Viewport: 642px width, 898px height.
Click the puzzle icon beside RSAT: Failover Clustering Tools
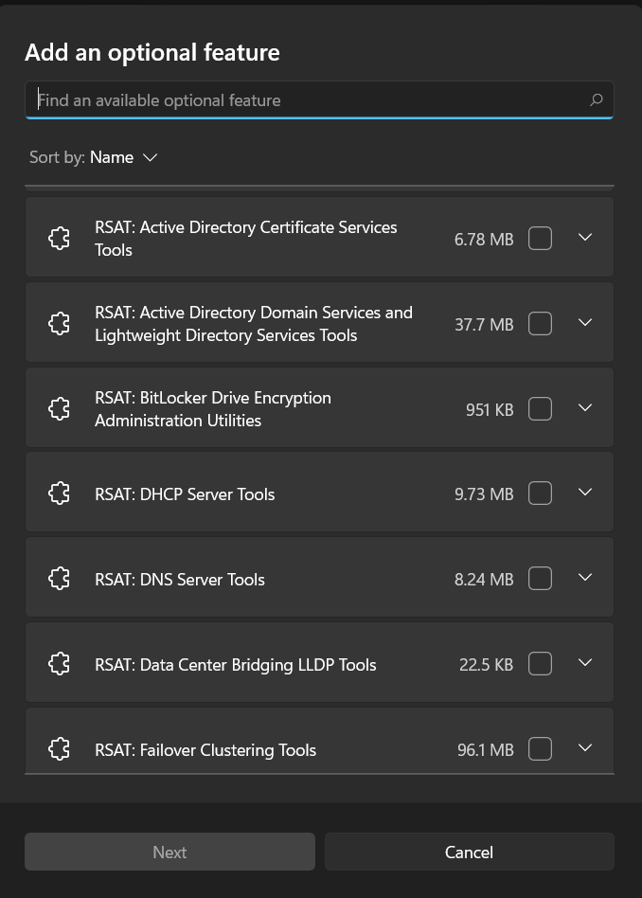pos(59,748)
